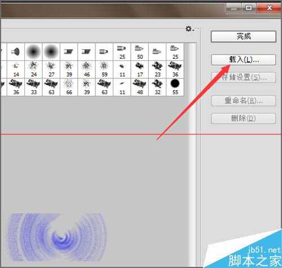Select the first soft round gradient brush
The height and width of the screenshot is (268, 282).
tap(33, 52)
